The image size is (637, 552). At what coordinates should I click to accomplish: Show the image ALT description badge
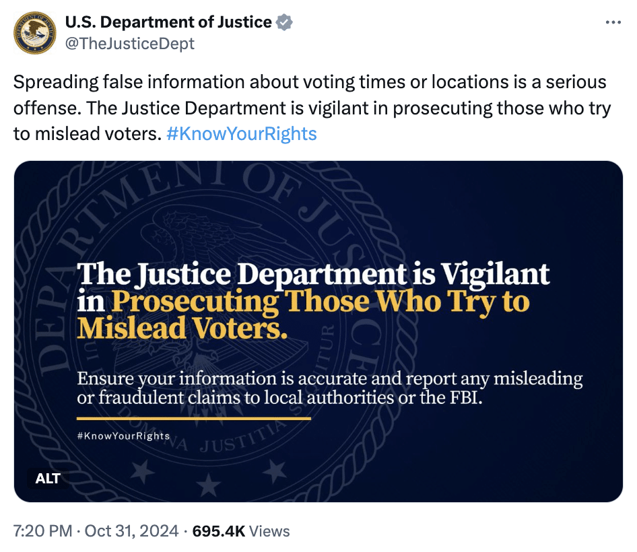click(48, 479)
